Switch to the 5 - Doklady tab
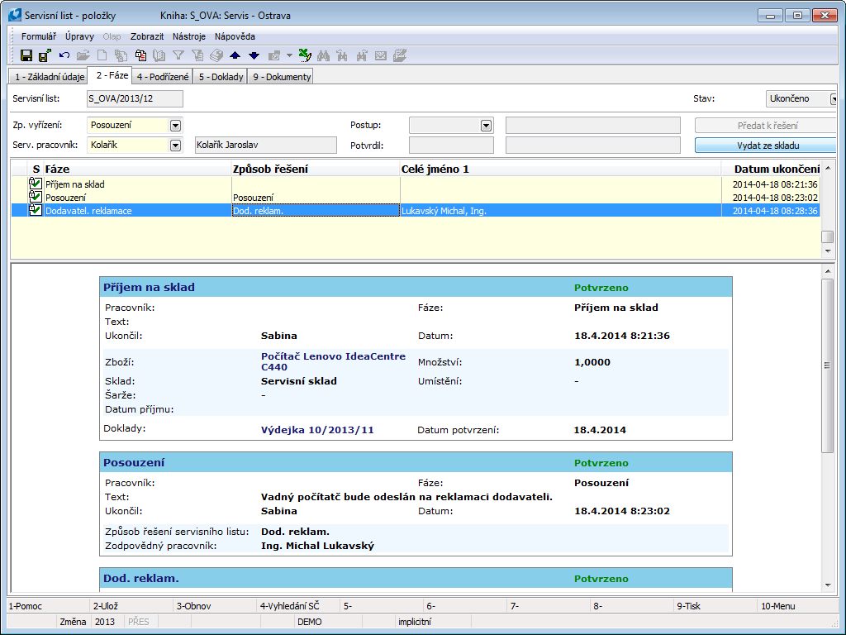Image resolution: width=846 pixels, height=635 pixels. tap(221, 77)
